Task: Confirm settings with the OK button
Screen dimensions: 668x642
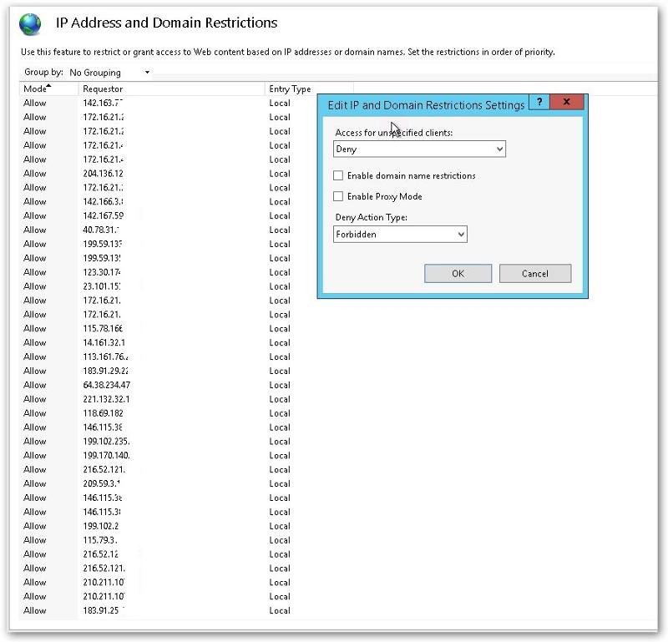Action: click(x=458, y=273)
